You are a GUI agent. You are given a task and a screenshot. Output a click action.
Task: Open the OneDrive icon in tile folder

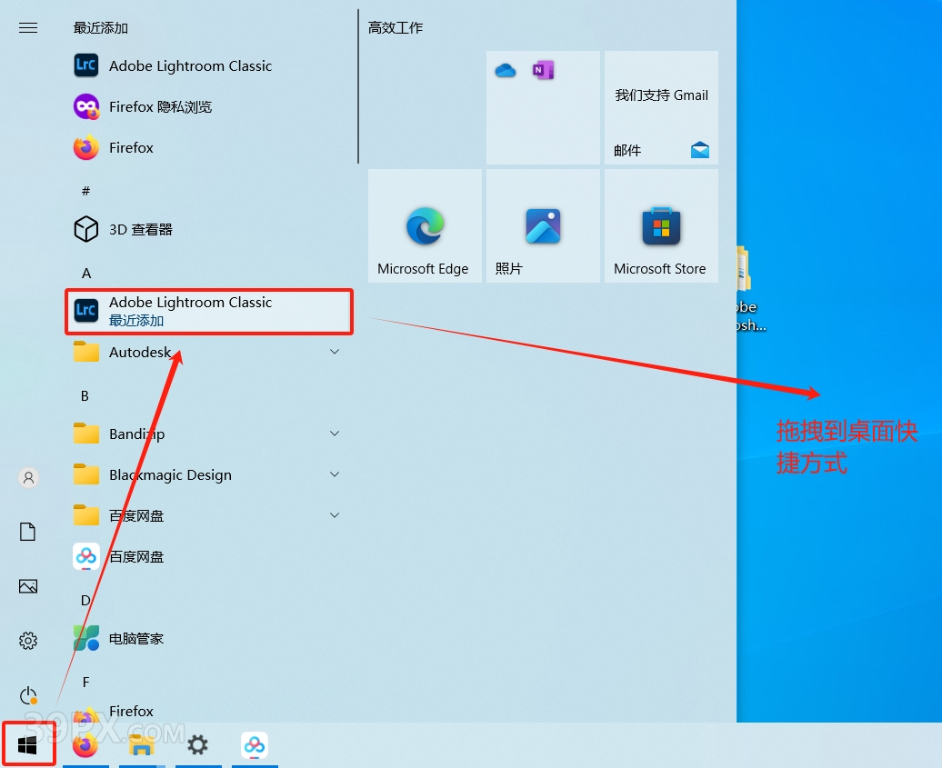pos(506,71)
